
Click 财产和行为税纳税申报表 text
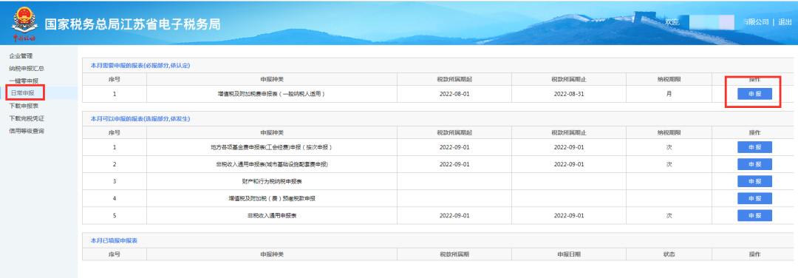[272, 181]
